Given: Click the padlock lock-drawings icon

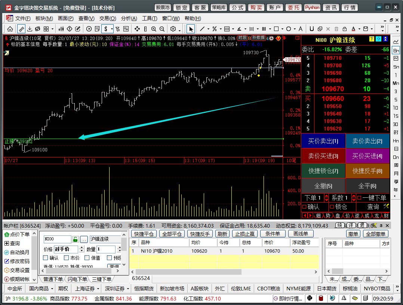Looking at the screenshot, I should point(345,29).
